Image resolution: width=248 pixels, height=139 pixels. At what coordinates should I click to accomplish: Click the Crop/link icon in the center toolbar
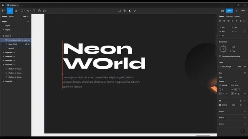(x=135, y=11)
